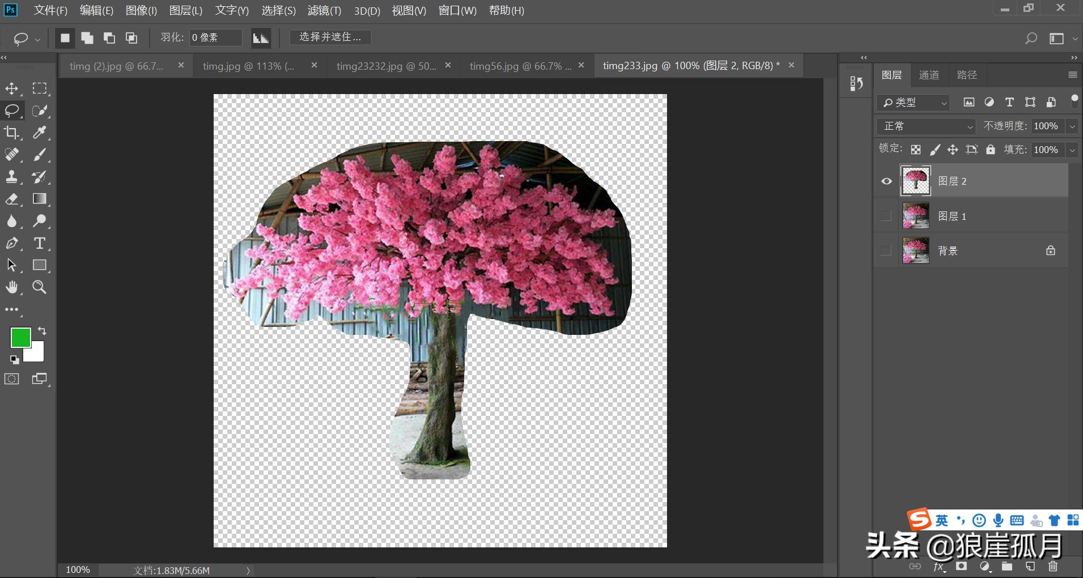This screenshot has width=1083, height=578.
Task: Toggle visibility of 图层 2
Action: pos(886,180)
